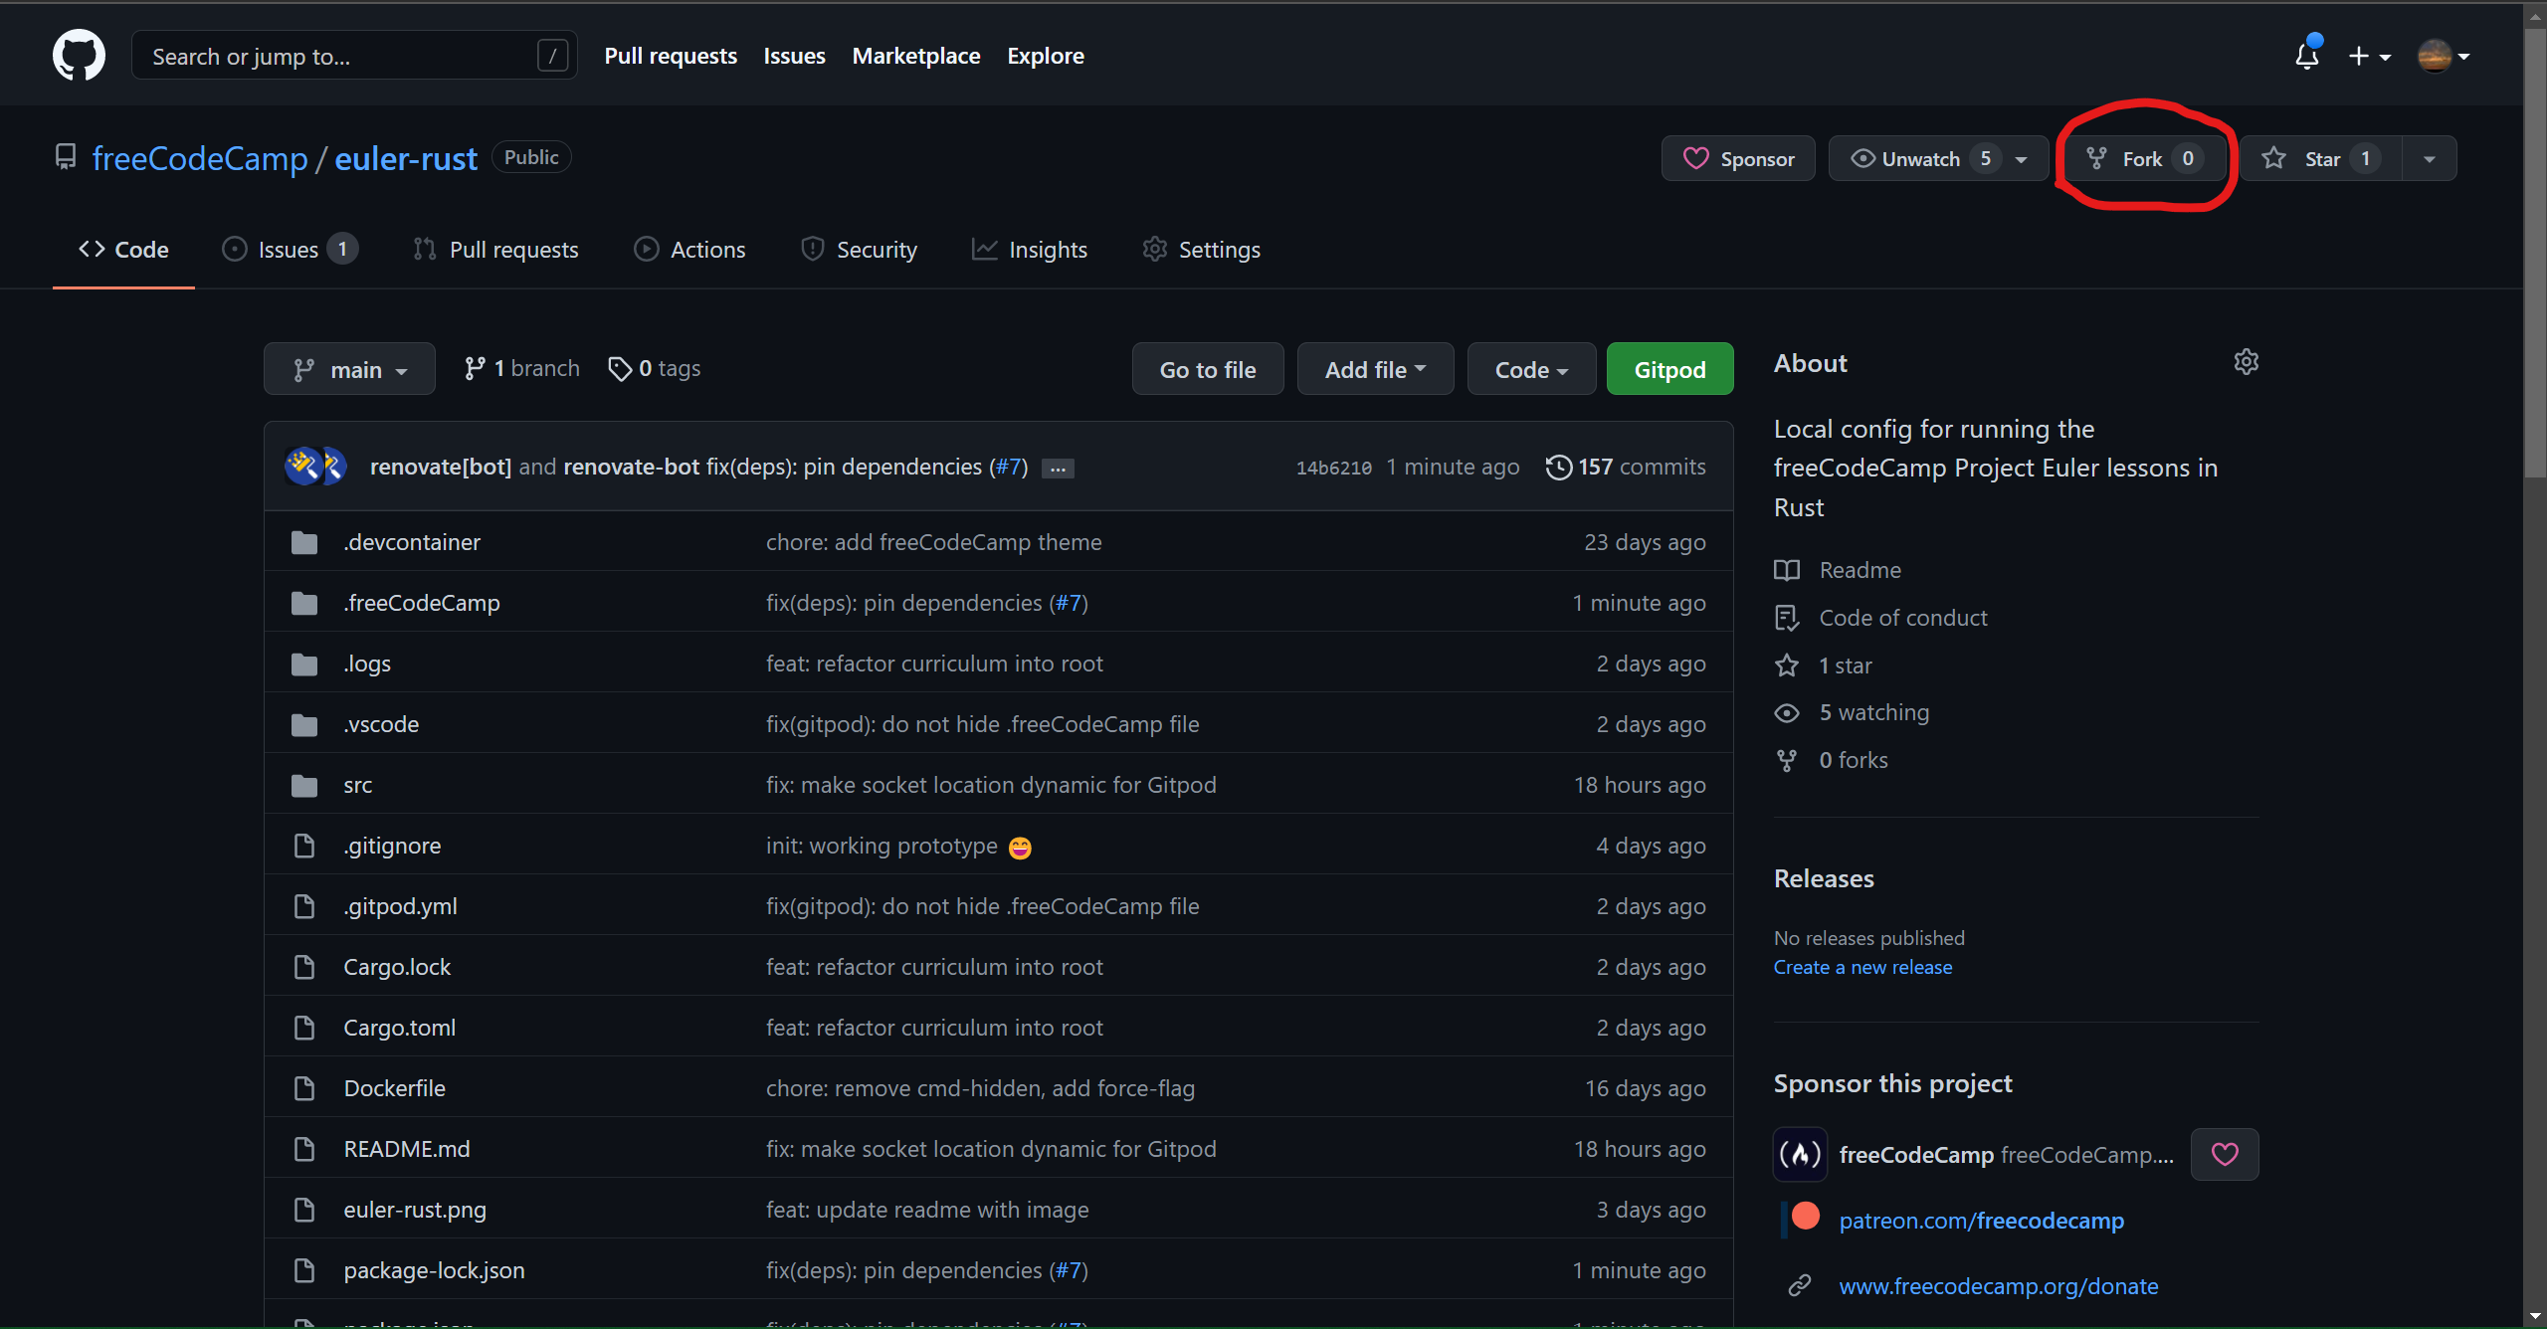The image size is (2547, 1329).
Task: Open the repository Pull requests tab
Action: click(495, 250)
